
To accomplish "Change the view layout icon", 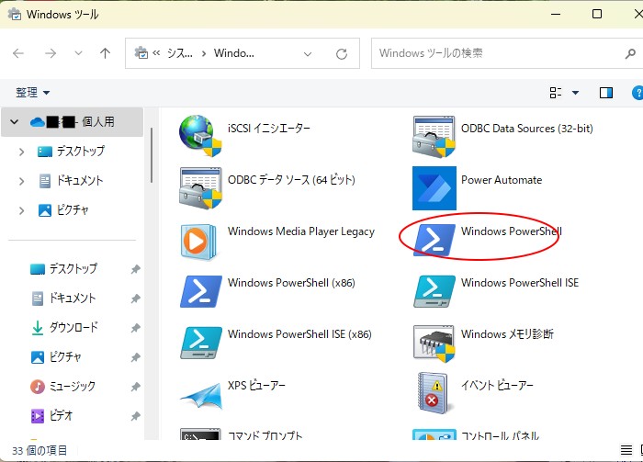I will (556, 93).
